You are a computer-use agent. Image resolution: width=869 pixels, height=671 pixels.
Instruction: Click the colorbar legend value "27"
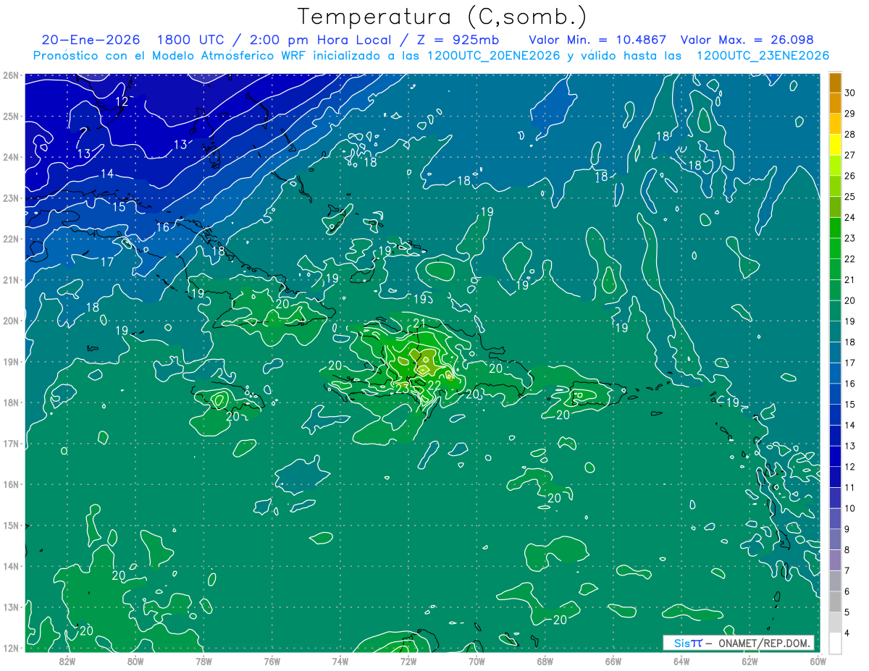point(850,155)
